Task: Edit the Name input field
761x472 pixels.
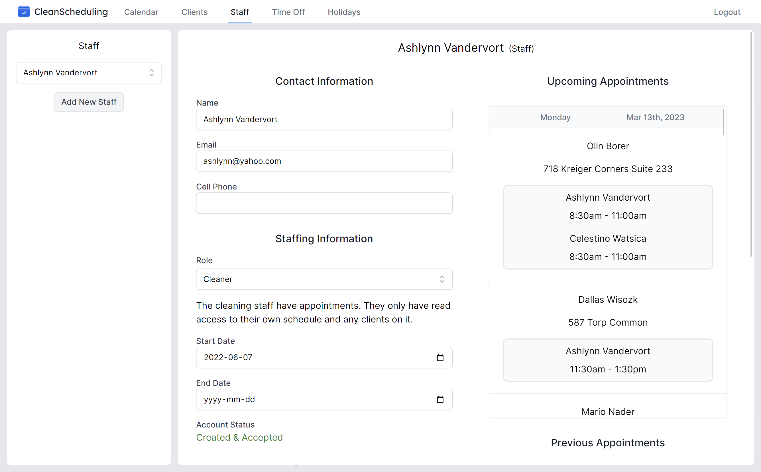Action: (x=324, y=119)
